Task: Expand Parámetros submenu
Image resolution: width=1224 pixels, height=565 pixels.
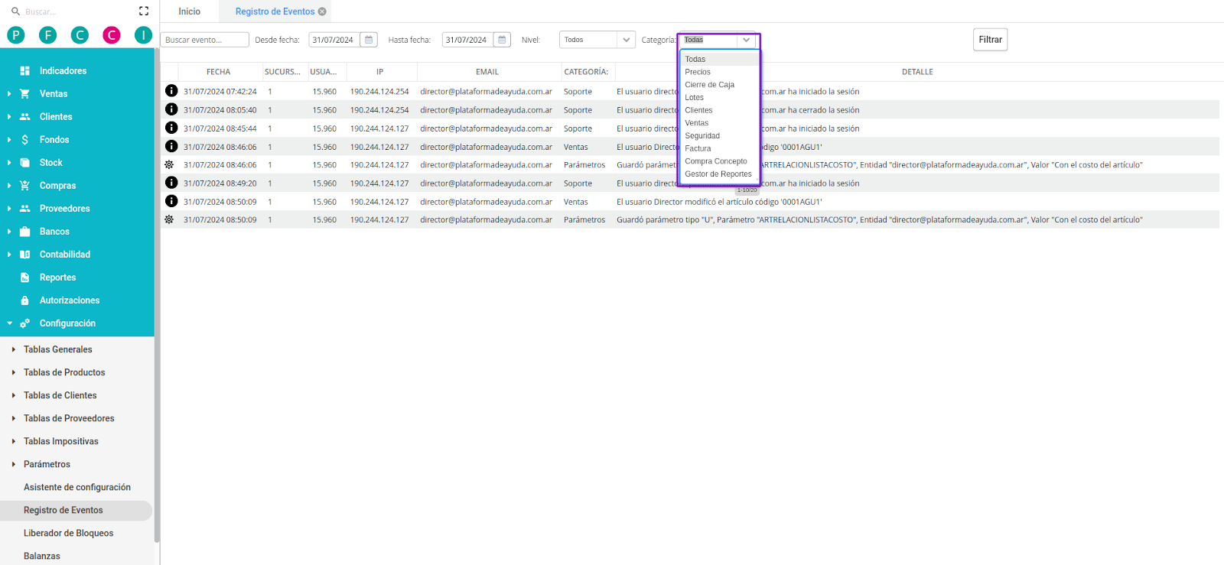Action: (14, 464)
